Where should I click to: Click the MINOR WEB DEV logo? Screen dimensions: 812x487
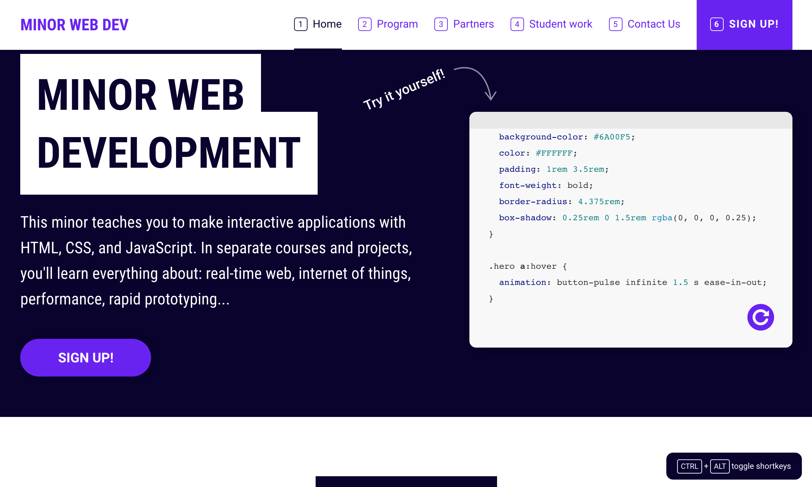click(75, 25)
